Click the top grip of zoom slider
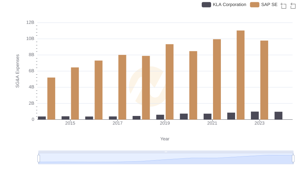This screenshot has height=173, width=300. tap(166, 152)
